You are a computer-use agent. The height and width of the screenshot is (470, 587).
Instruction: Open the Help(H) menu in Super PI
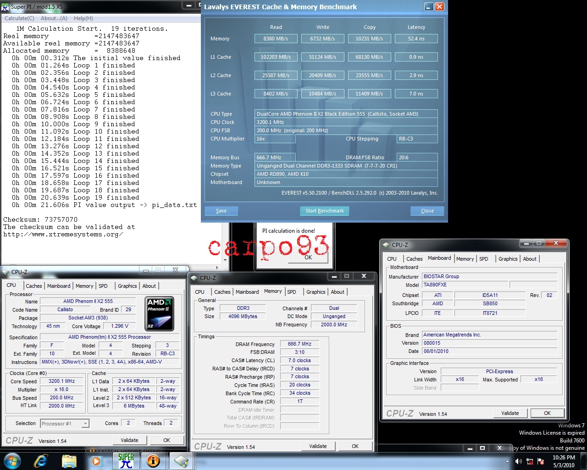[x=83, y=18]
